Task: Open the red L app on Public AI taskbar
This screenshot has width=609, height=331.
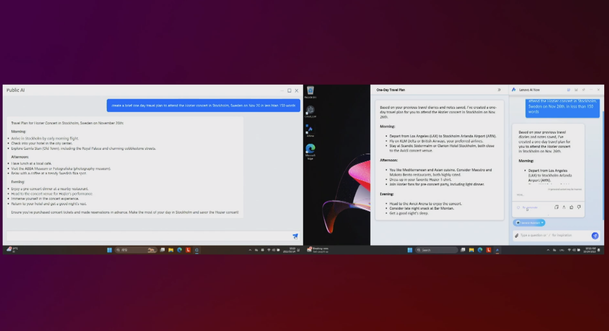Action: tap(188, 250)
